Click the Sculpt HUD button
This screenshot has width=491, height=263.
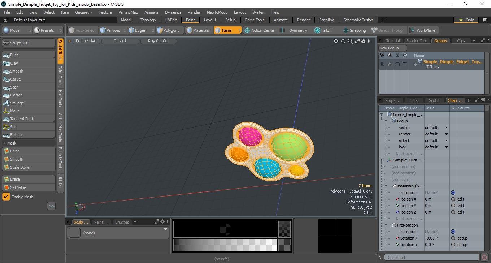point(29,43)
